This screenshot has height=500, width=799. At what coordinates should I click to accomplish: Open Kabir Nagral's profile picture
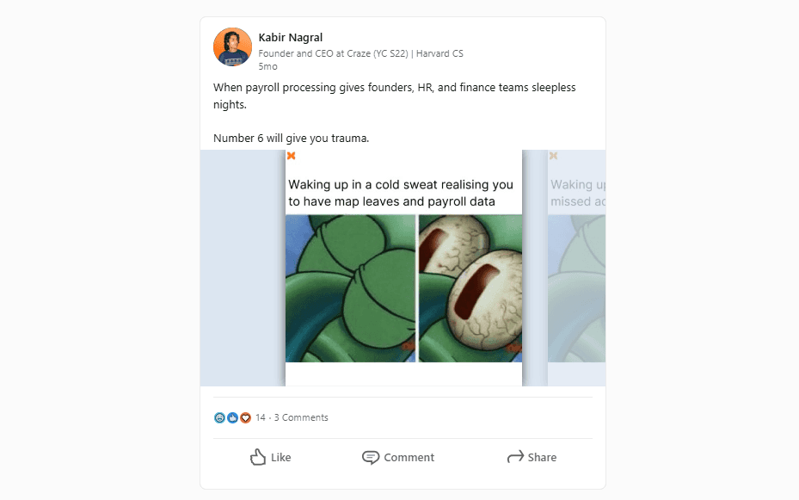230,46
